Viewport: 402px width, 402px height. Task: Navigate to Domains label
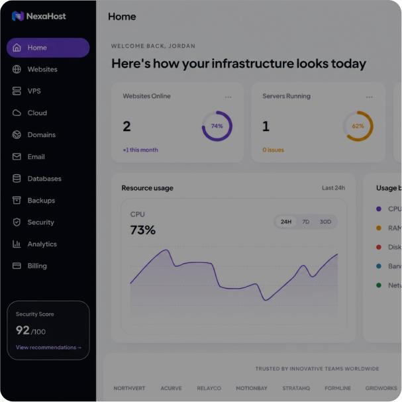coord(42,135)
